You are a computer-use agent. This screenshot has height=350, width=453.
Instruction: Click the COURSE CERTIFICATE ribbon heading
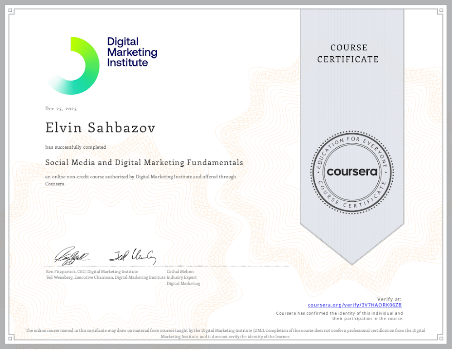(x=348, y=53)
